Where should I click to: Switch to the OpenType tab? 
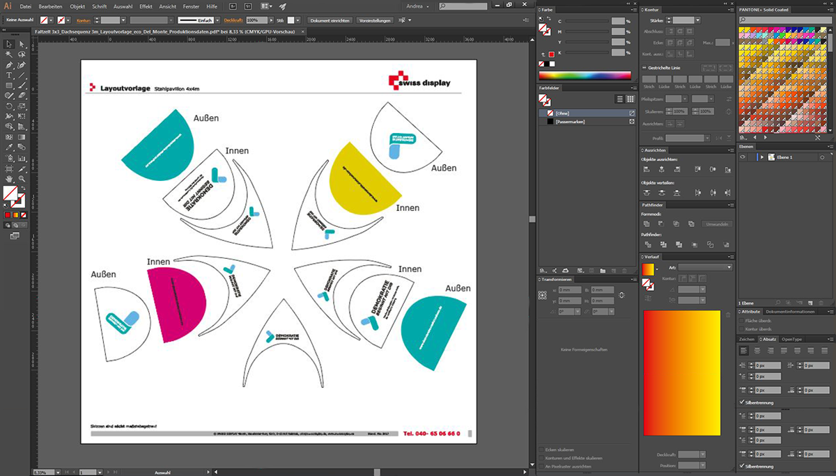[x=791, y=339]
